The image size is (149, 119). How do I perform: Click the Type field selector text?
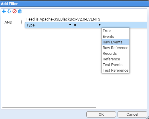click(x=31, y=25)
